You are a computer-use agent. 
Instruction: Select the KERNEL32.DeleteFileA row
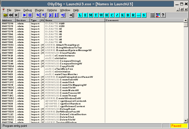point(93,117)
